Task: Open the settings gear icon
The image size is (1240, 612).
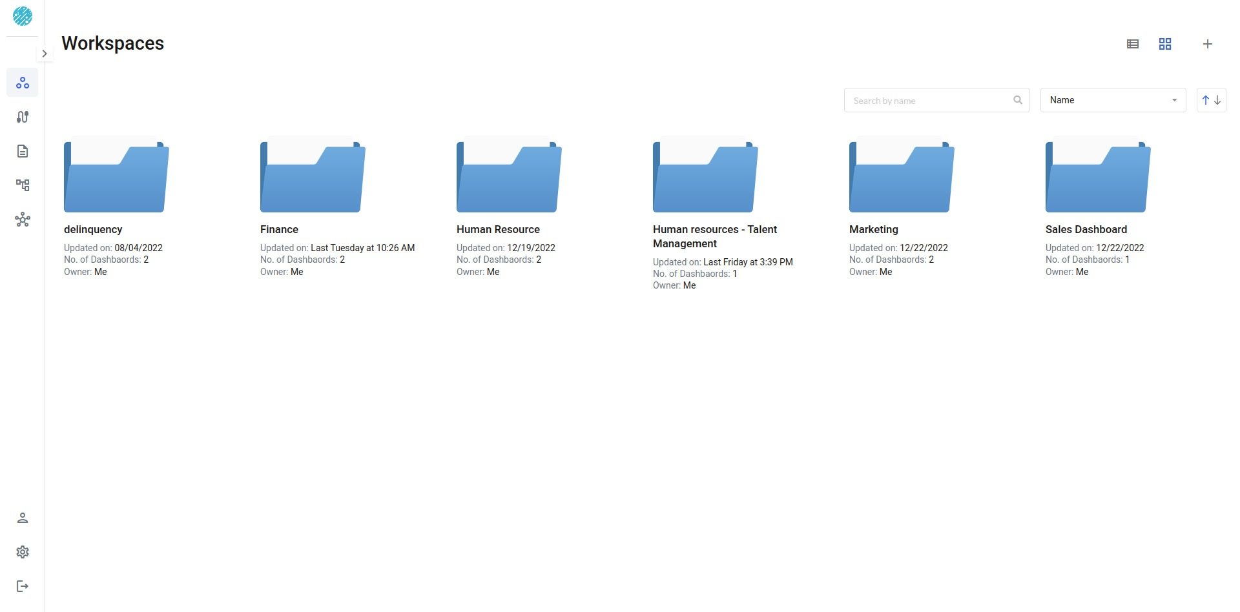Action: pyautogui.click(x=23, y=552)
